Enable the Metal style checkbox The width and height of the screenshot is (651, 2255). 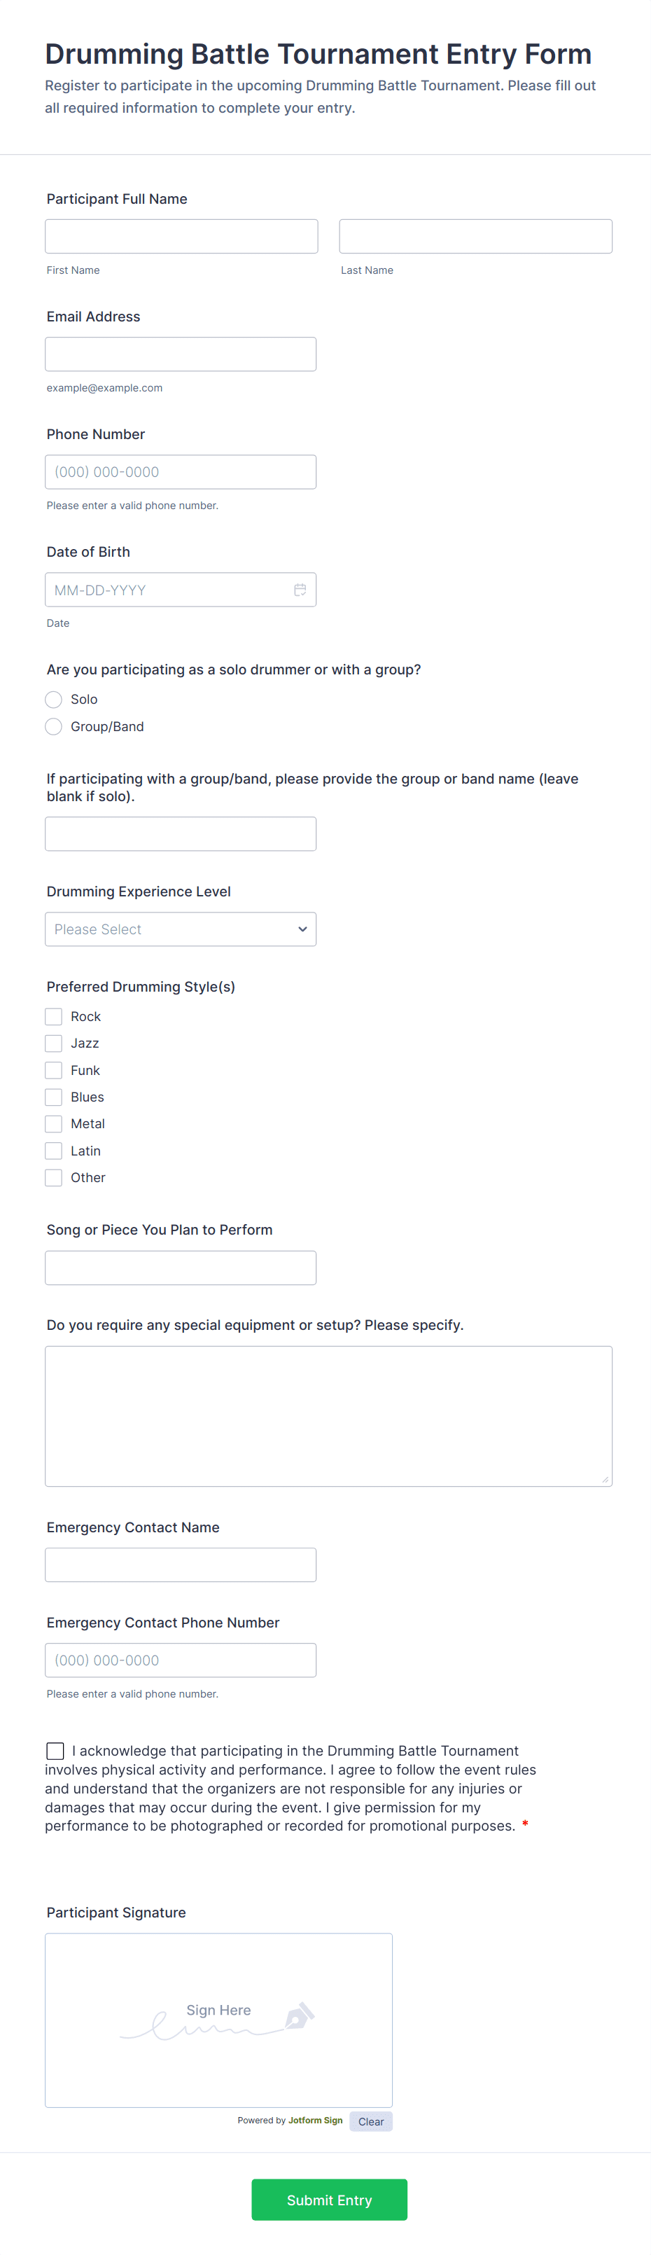pos(55,1124)
